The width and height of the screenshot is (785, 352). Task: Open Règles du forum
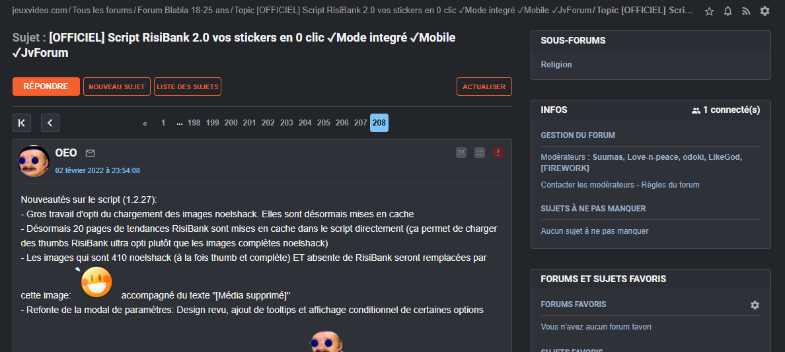671,185
